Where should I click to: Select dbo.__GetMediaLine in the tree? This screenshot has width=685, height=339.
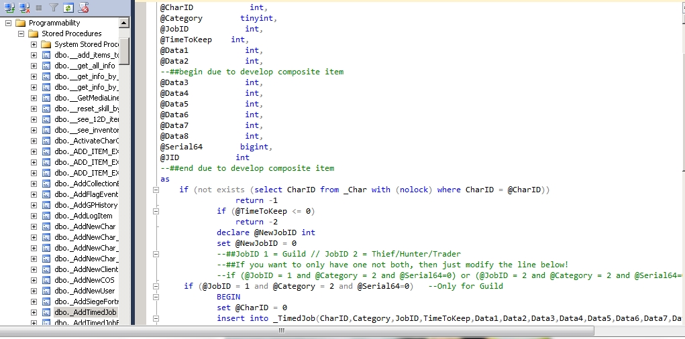click(87, 98)
